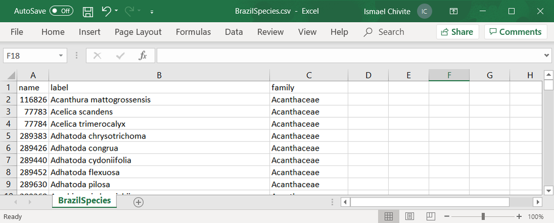
Task: Click the Ribbon Display Options icon
Action: pyautogui.click(x=454, y=11)
